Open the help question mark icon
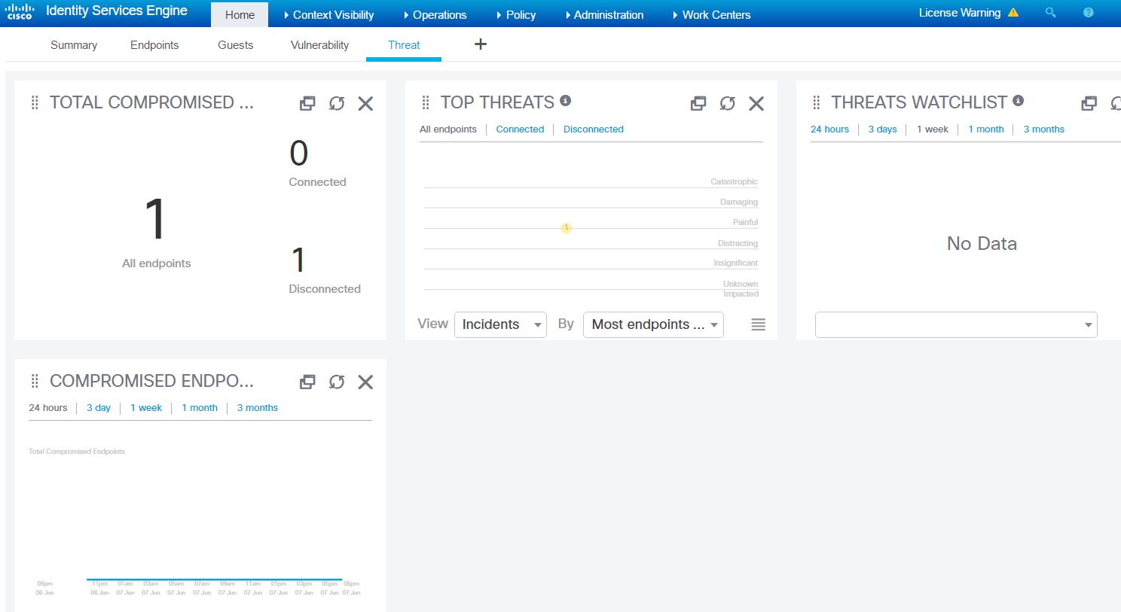Viewport: 1121px width, 612px height. pyautogui.click(x=1088, y=12)
